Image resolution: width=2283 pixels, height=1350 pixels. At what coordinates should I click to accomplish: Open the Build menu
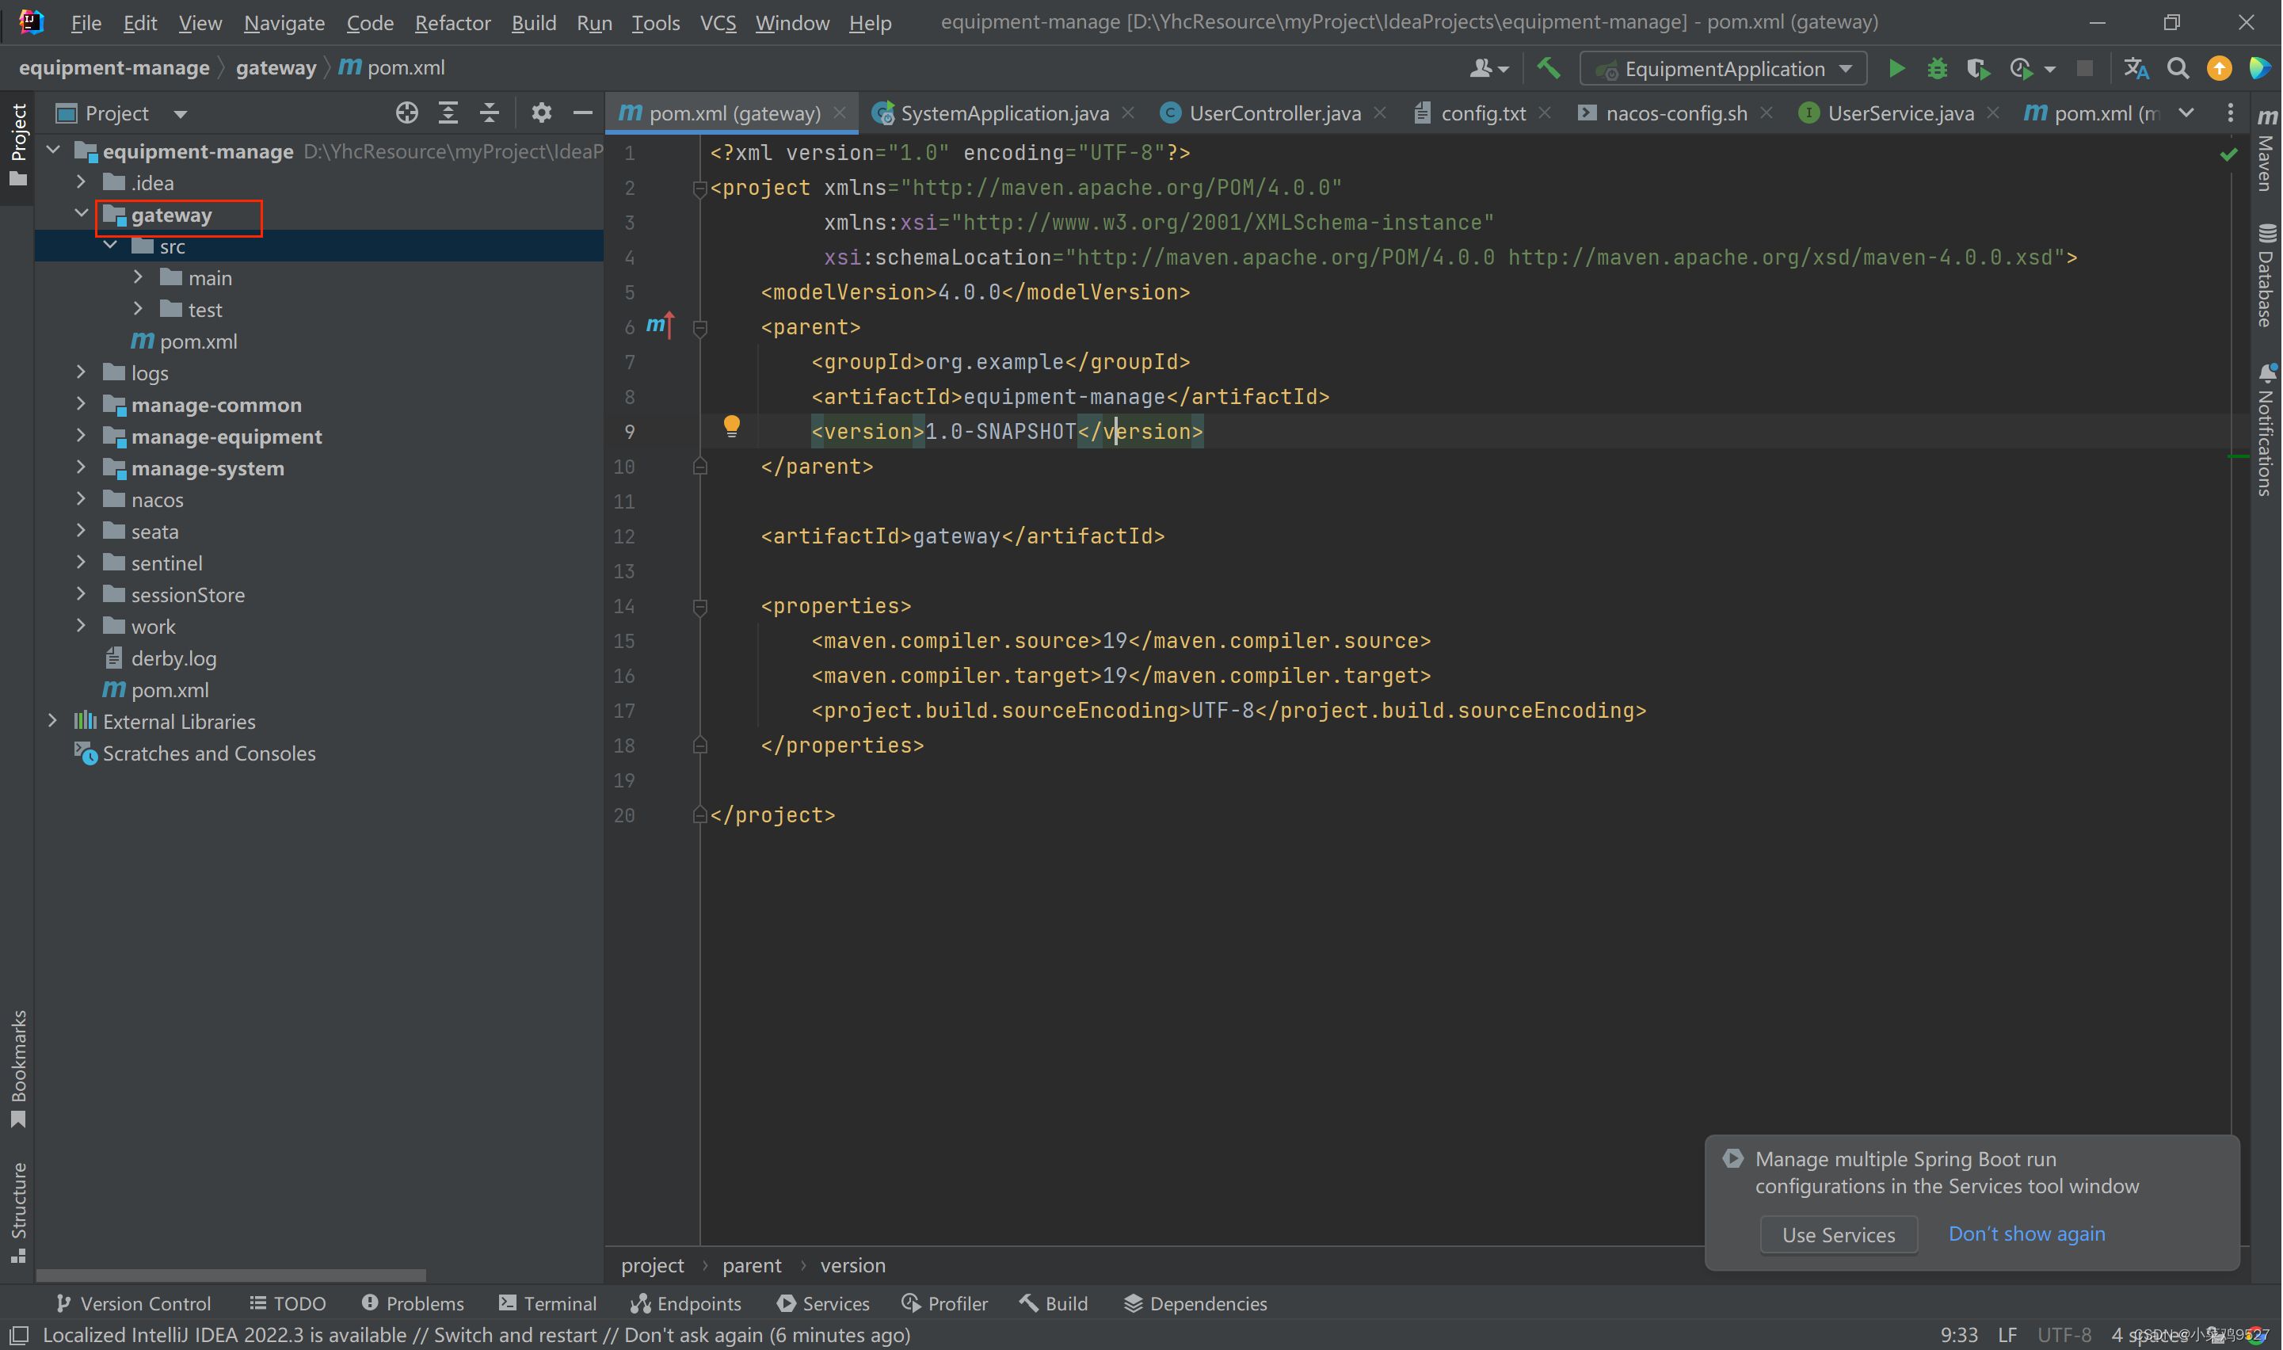tap(533, 21)
